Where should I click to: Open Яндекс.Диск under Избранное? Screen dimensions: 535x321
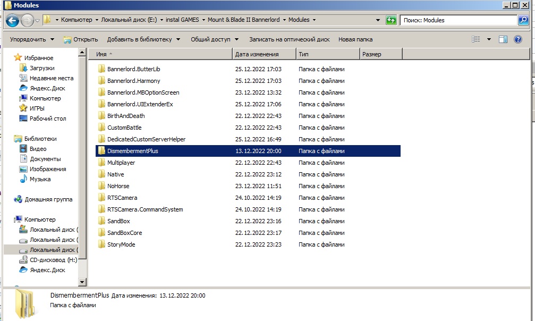47,88
